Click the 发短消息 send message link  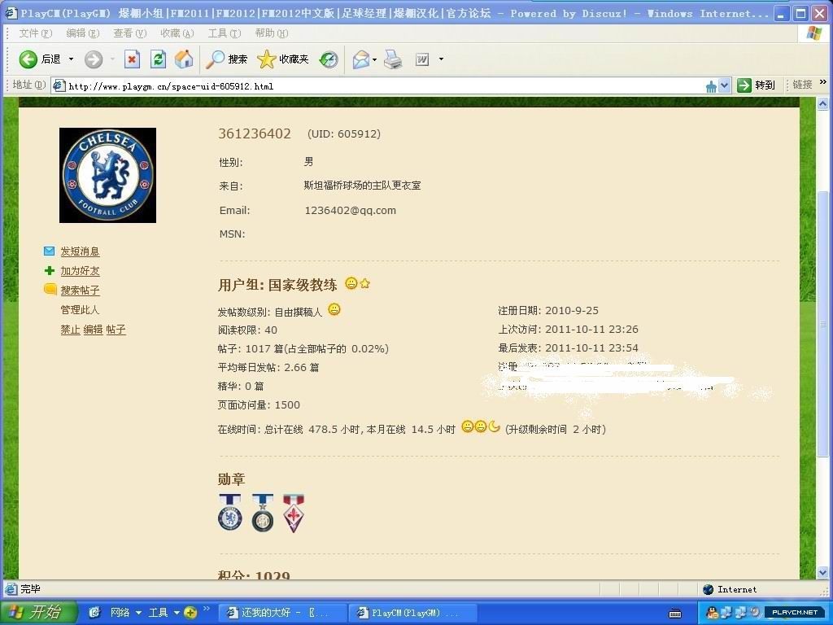point(80,251)
